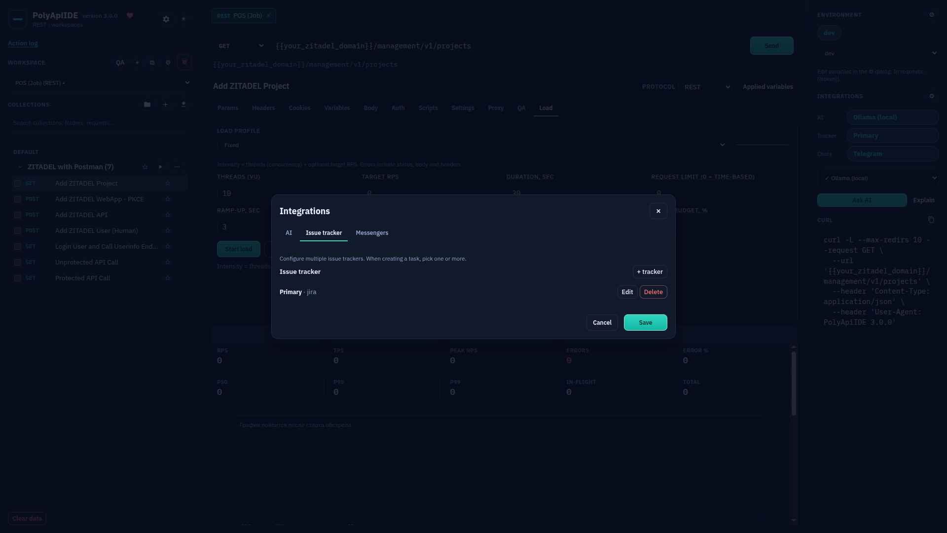Switch to Messengers tab
Image resolution: width=947 pixels, height=533 pixels.
[372, 233]
